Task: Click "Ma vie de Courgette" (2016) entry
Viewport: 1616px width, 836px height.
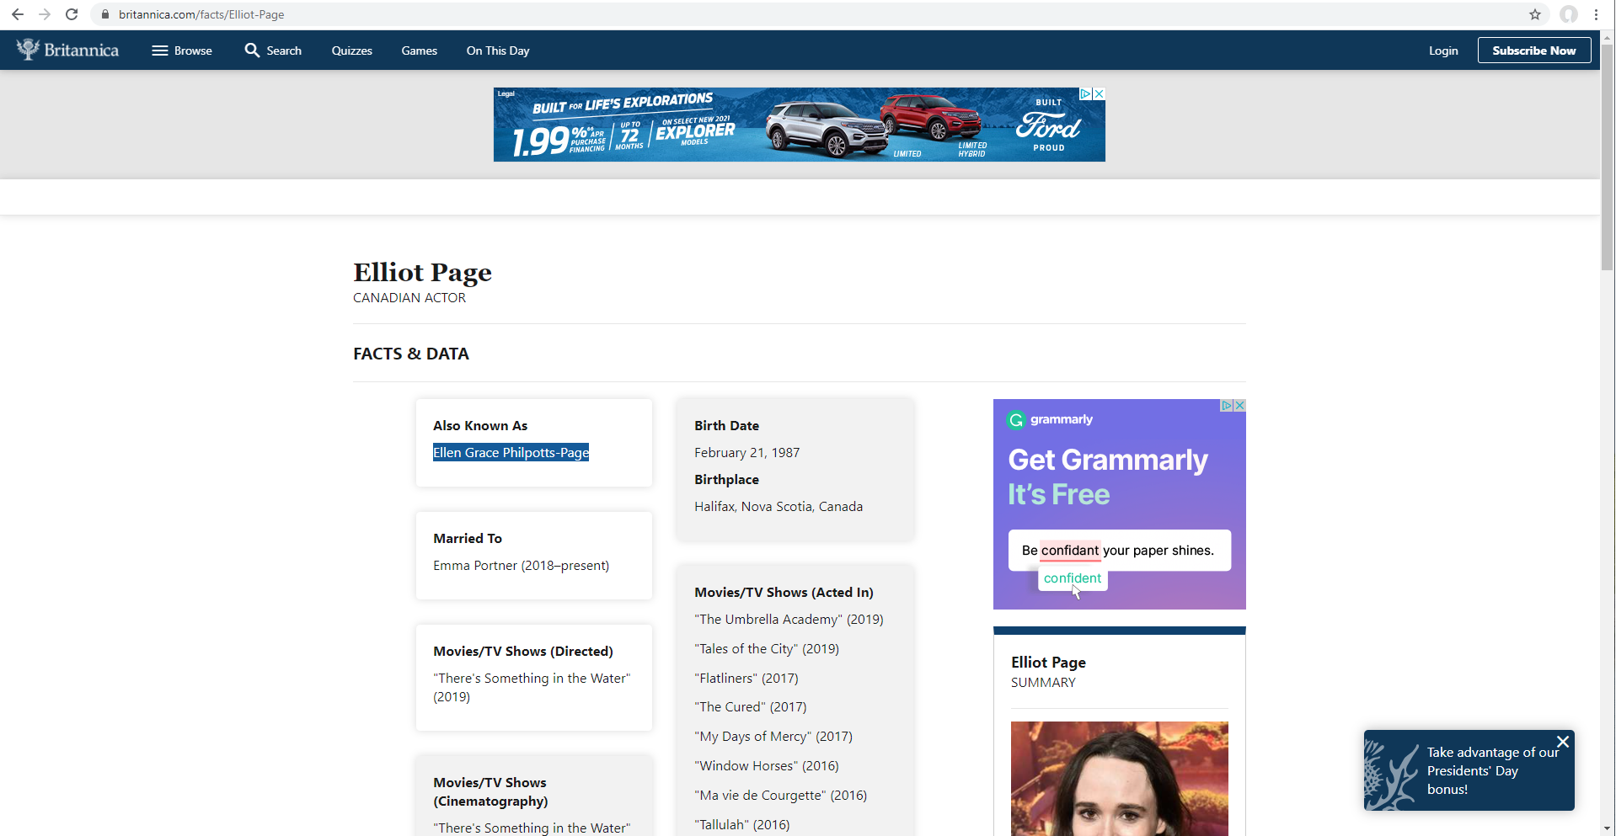Action: (x=780, y=796)
